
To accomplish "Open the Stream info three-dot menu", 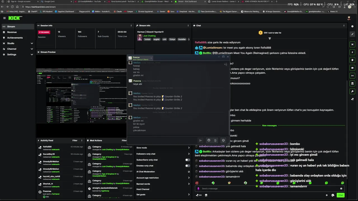I will click(188, 25).
